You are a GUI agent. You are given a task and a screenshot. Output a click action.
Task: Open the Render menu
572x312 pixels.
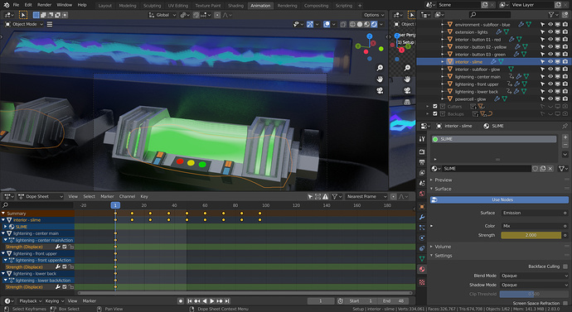(44, 5)
